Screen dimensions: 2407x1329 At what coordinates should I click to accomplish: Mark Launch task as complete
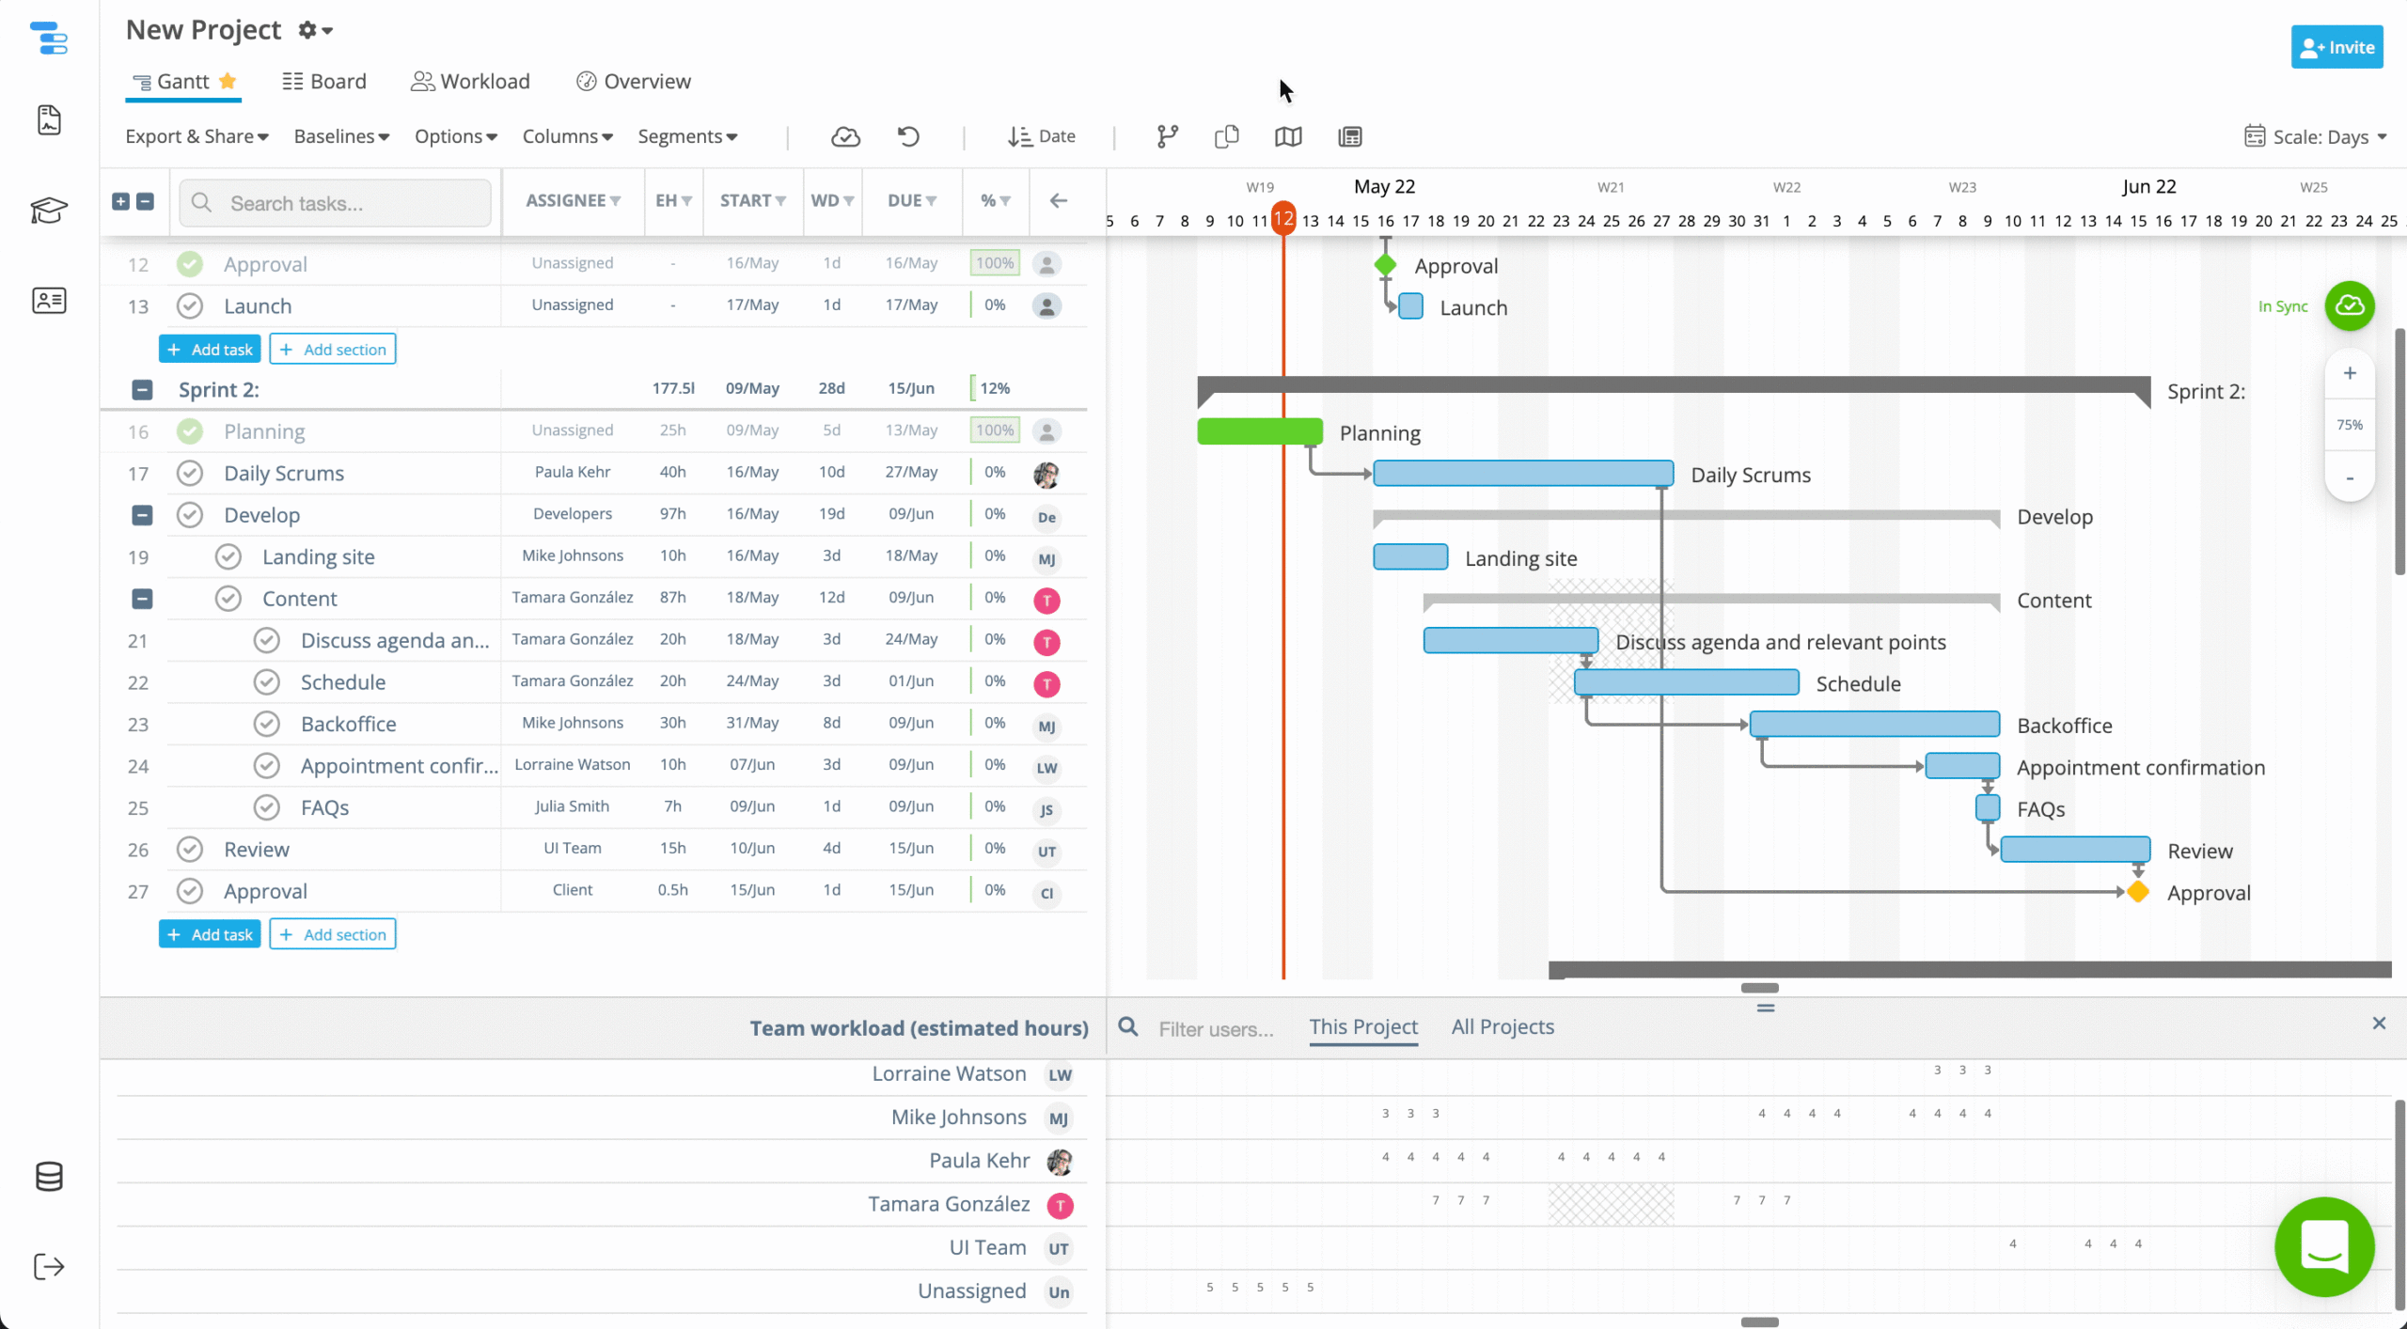coord(190,306)
